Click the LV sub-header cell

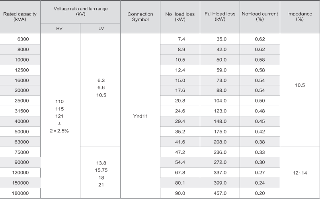pos(100,29)
